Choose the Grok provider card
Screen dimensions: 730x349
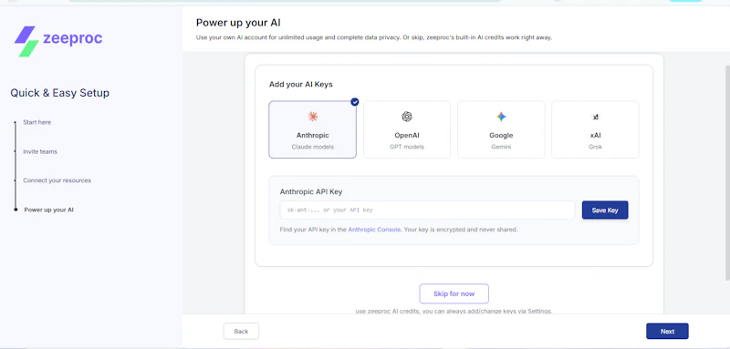(x=595, y=129)
